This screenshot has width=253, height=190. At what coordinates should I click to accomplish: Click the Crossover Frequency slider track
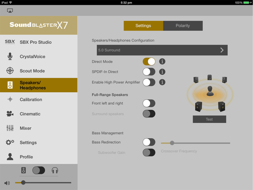pos(196,143)
